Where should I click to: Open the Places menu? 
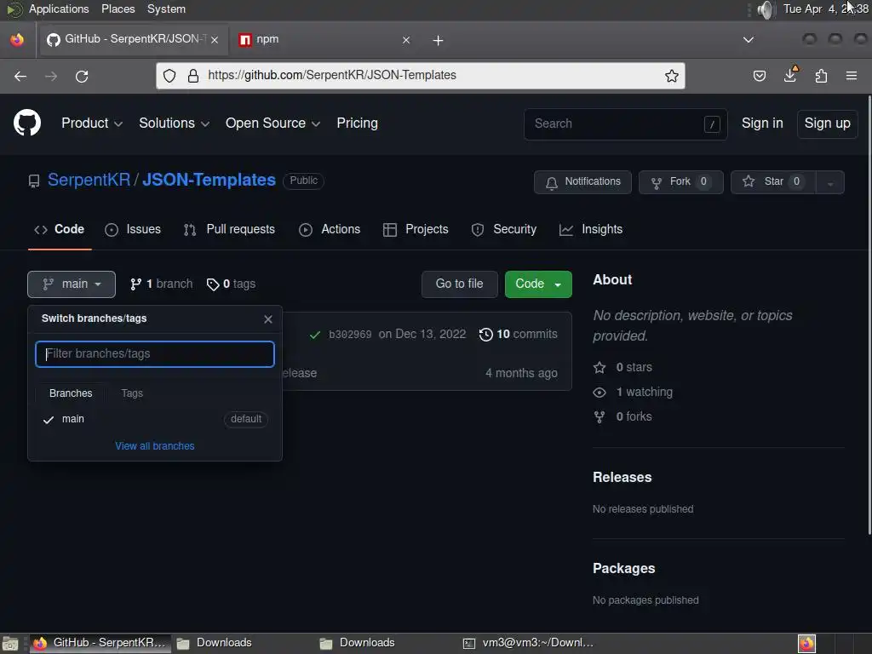click(x=118, y=9)
